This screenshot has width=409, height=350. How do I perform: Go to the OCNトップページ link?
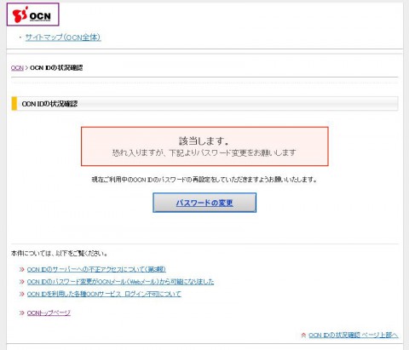49,313
